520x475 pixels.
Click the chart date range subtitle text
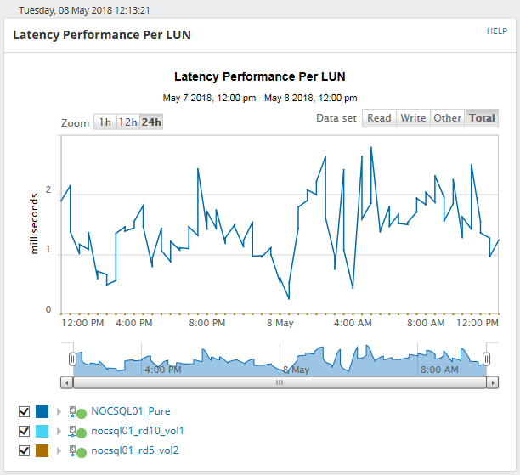(260, 99)
